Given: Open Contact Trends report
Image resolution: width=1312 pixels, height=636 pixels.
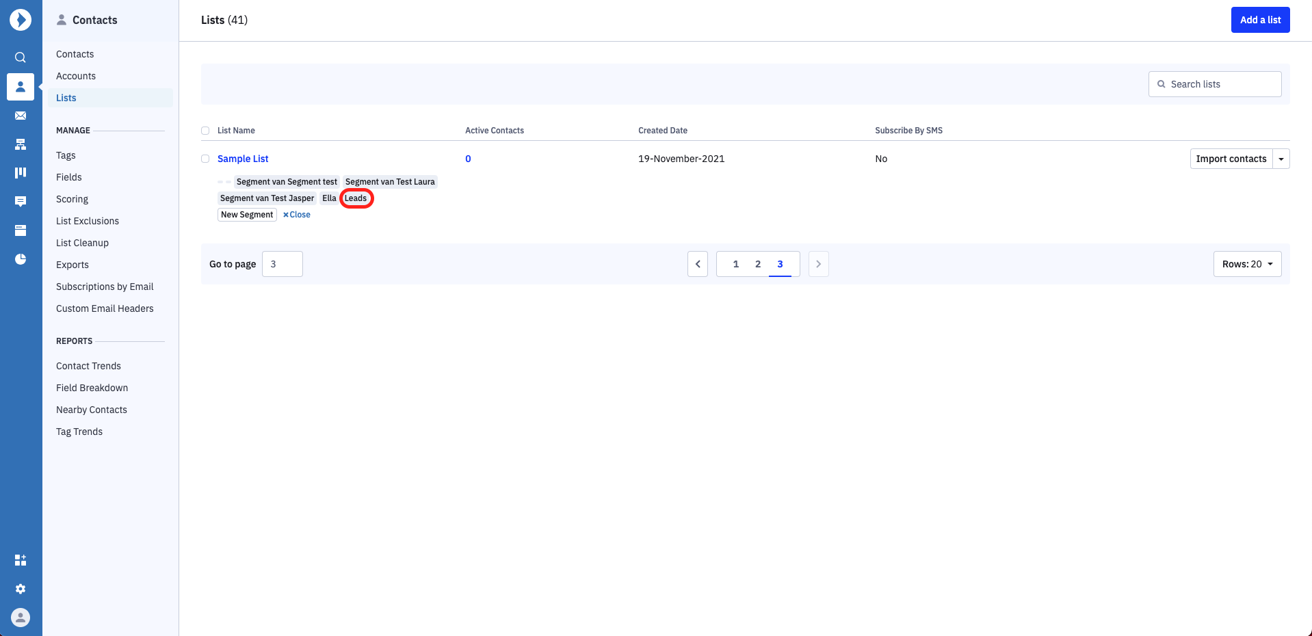Looking at the screenshot, I should (88, 366).
